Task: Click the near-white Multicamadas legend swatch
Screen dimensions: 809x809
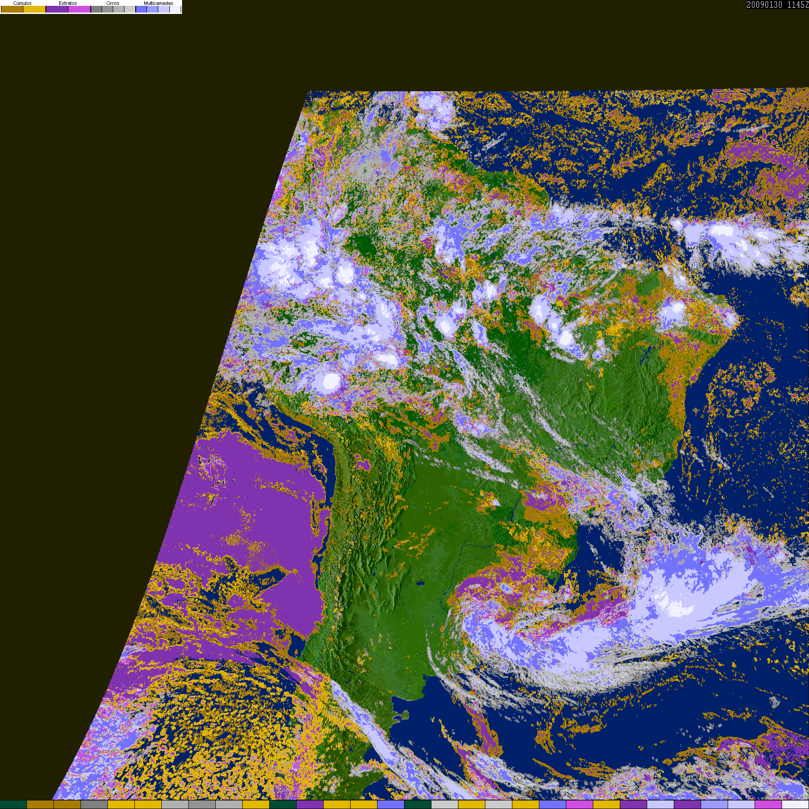Action: tap(175, 9)
